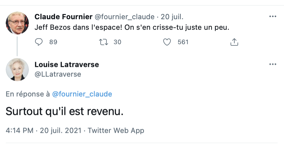Retweet Claude Fournier's Jeff Bezos tweet
The image size is (284, 144).
(104, 42)
